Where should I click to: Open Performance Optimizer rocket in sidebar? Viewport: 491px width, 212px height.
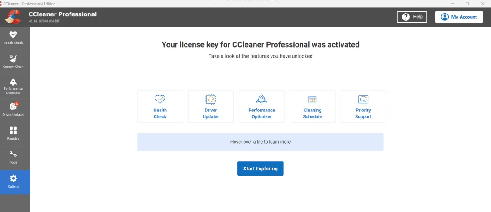click(x=13, y=82)
